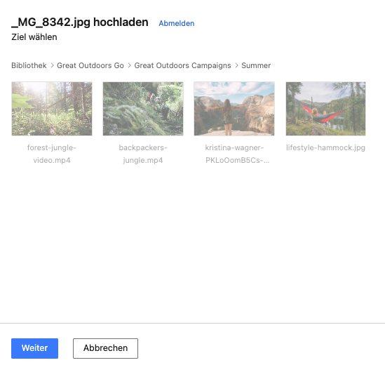Click the chevron after Great Outdoors Go
This screenshot has height=365, width=385.
point(130,65)
